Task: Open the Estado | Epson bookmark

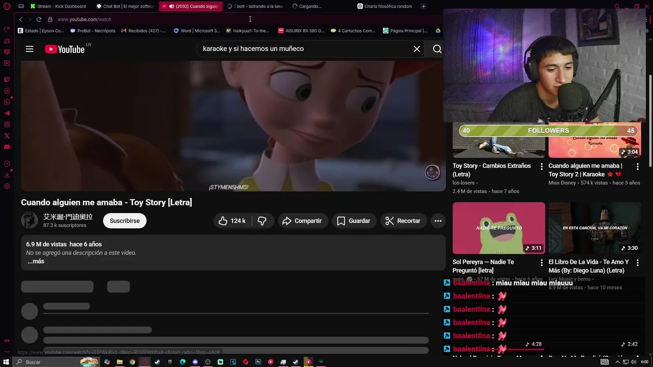Action: (41, 31)
